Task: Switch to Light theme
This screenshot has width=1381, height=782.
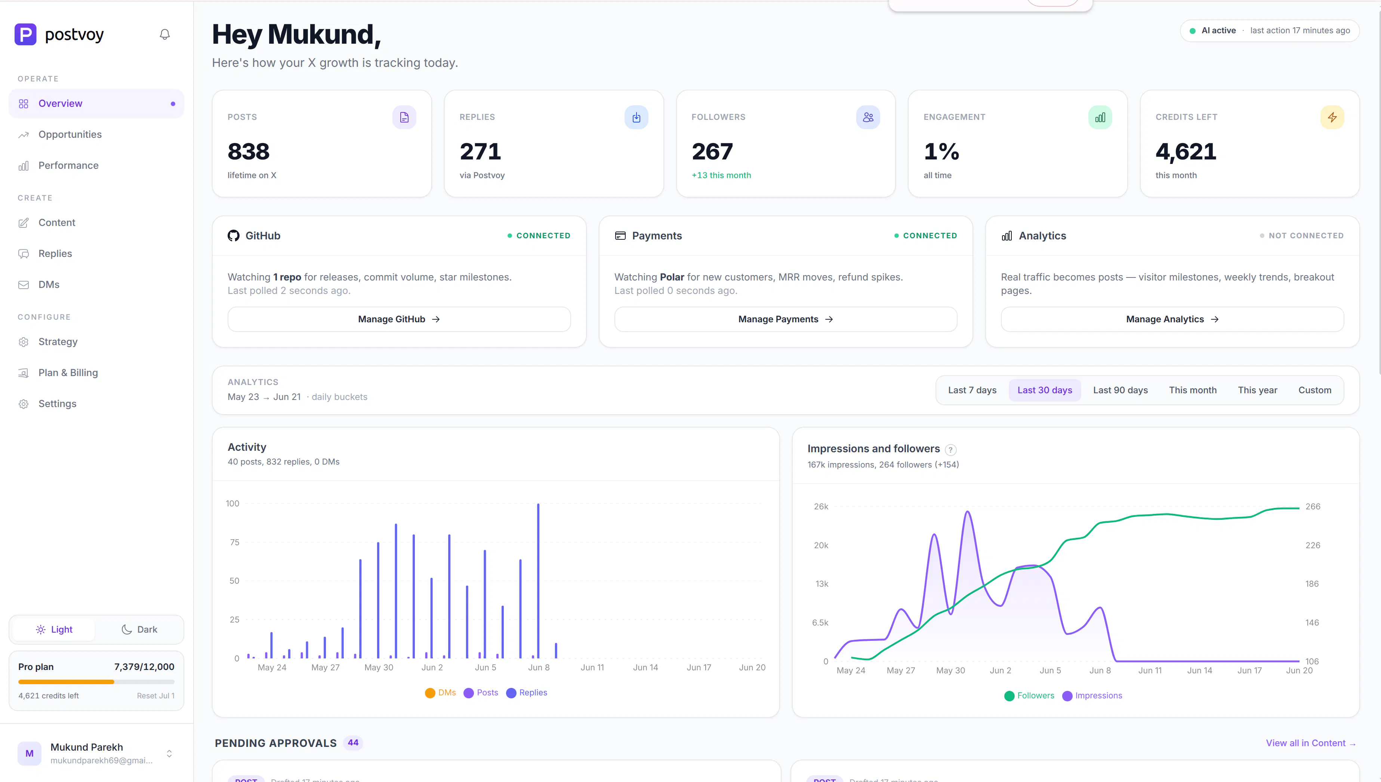Action: click(54, 630)
